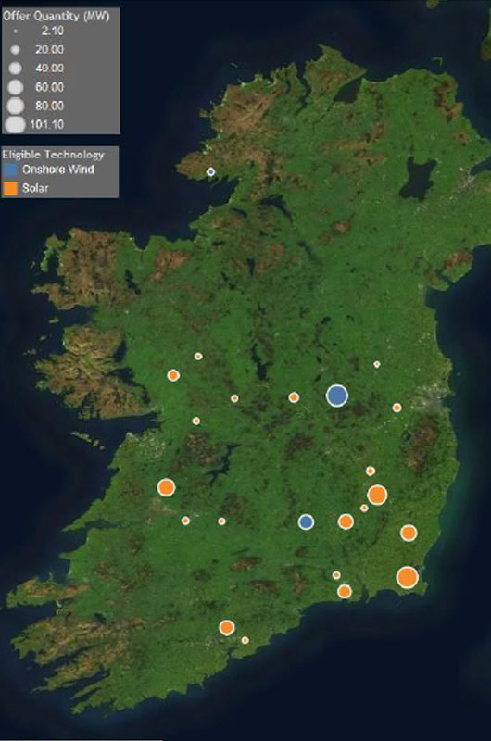Select the large solar marker in Clare
This screenshot has width=491, height=741.
coord(167,487)
